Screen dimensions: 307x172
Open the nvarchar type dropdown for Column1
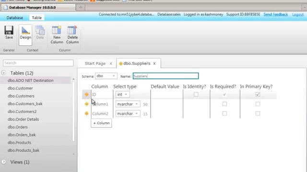coord(128,104)
